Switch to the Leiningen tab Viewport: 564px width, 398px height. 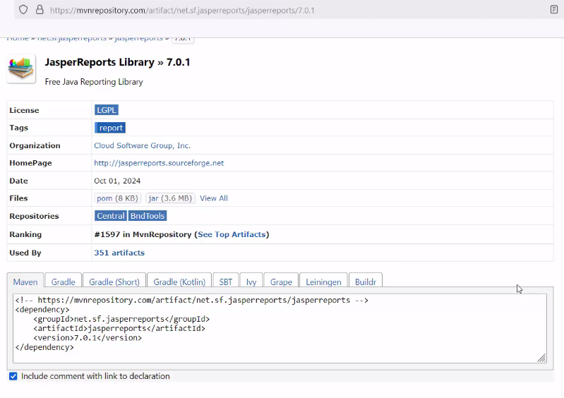[x=323, y=282]
